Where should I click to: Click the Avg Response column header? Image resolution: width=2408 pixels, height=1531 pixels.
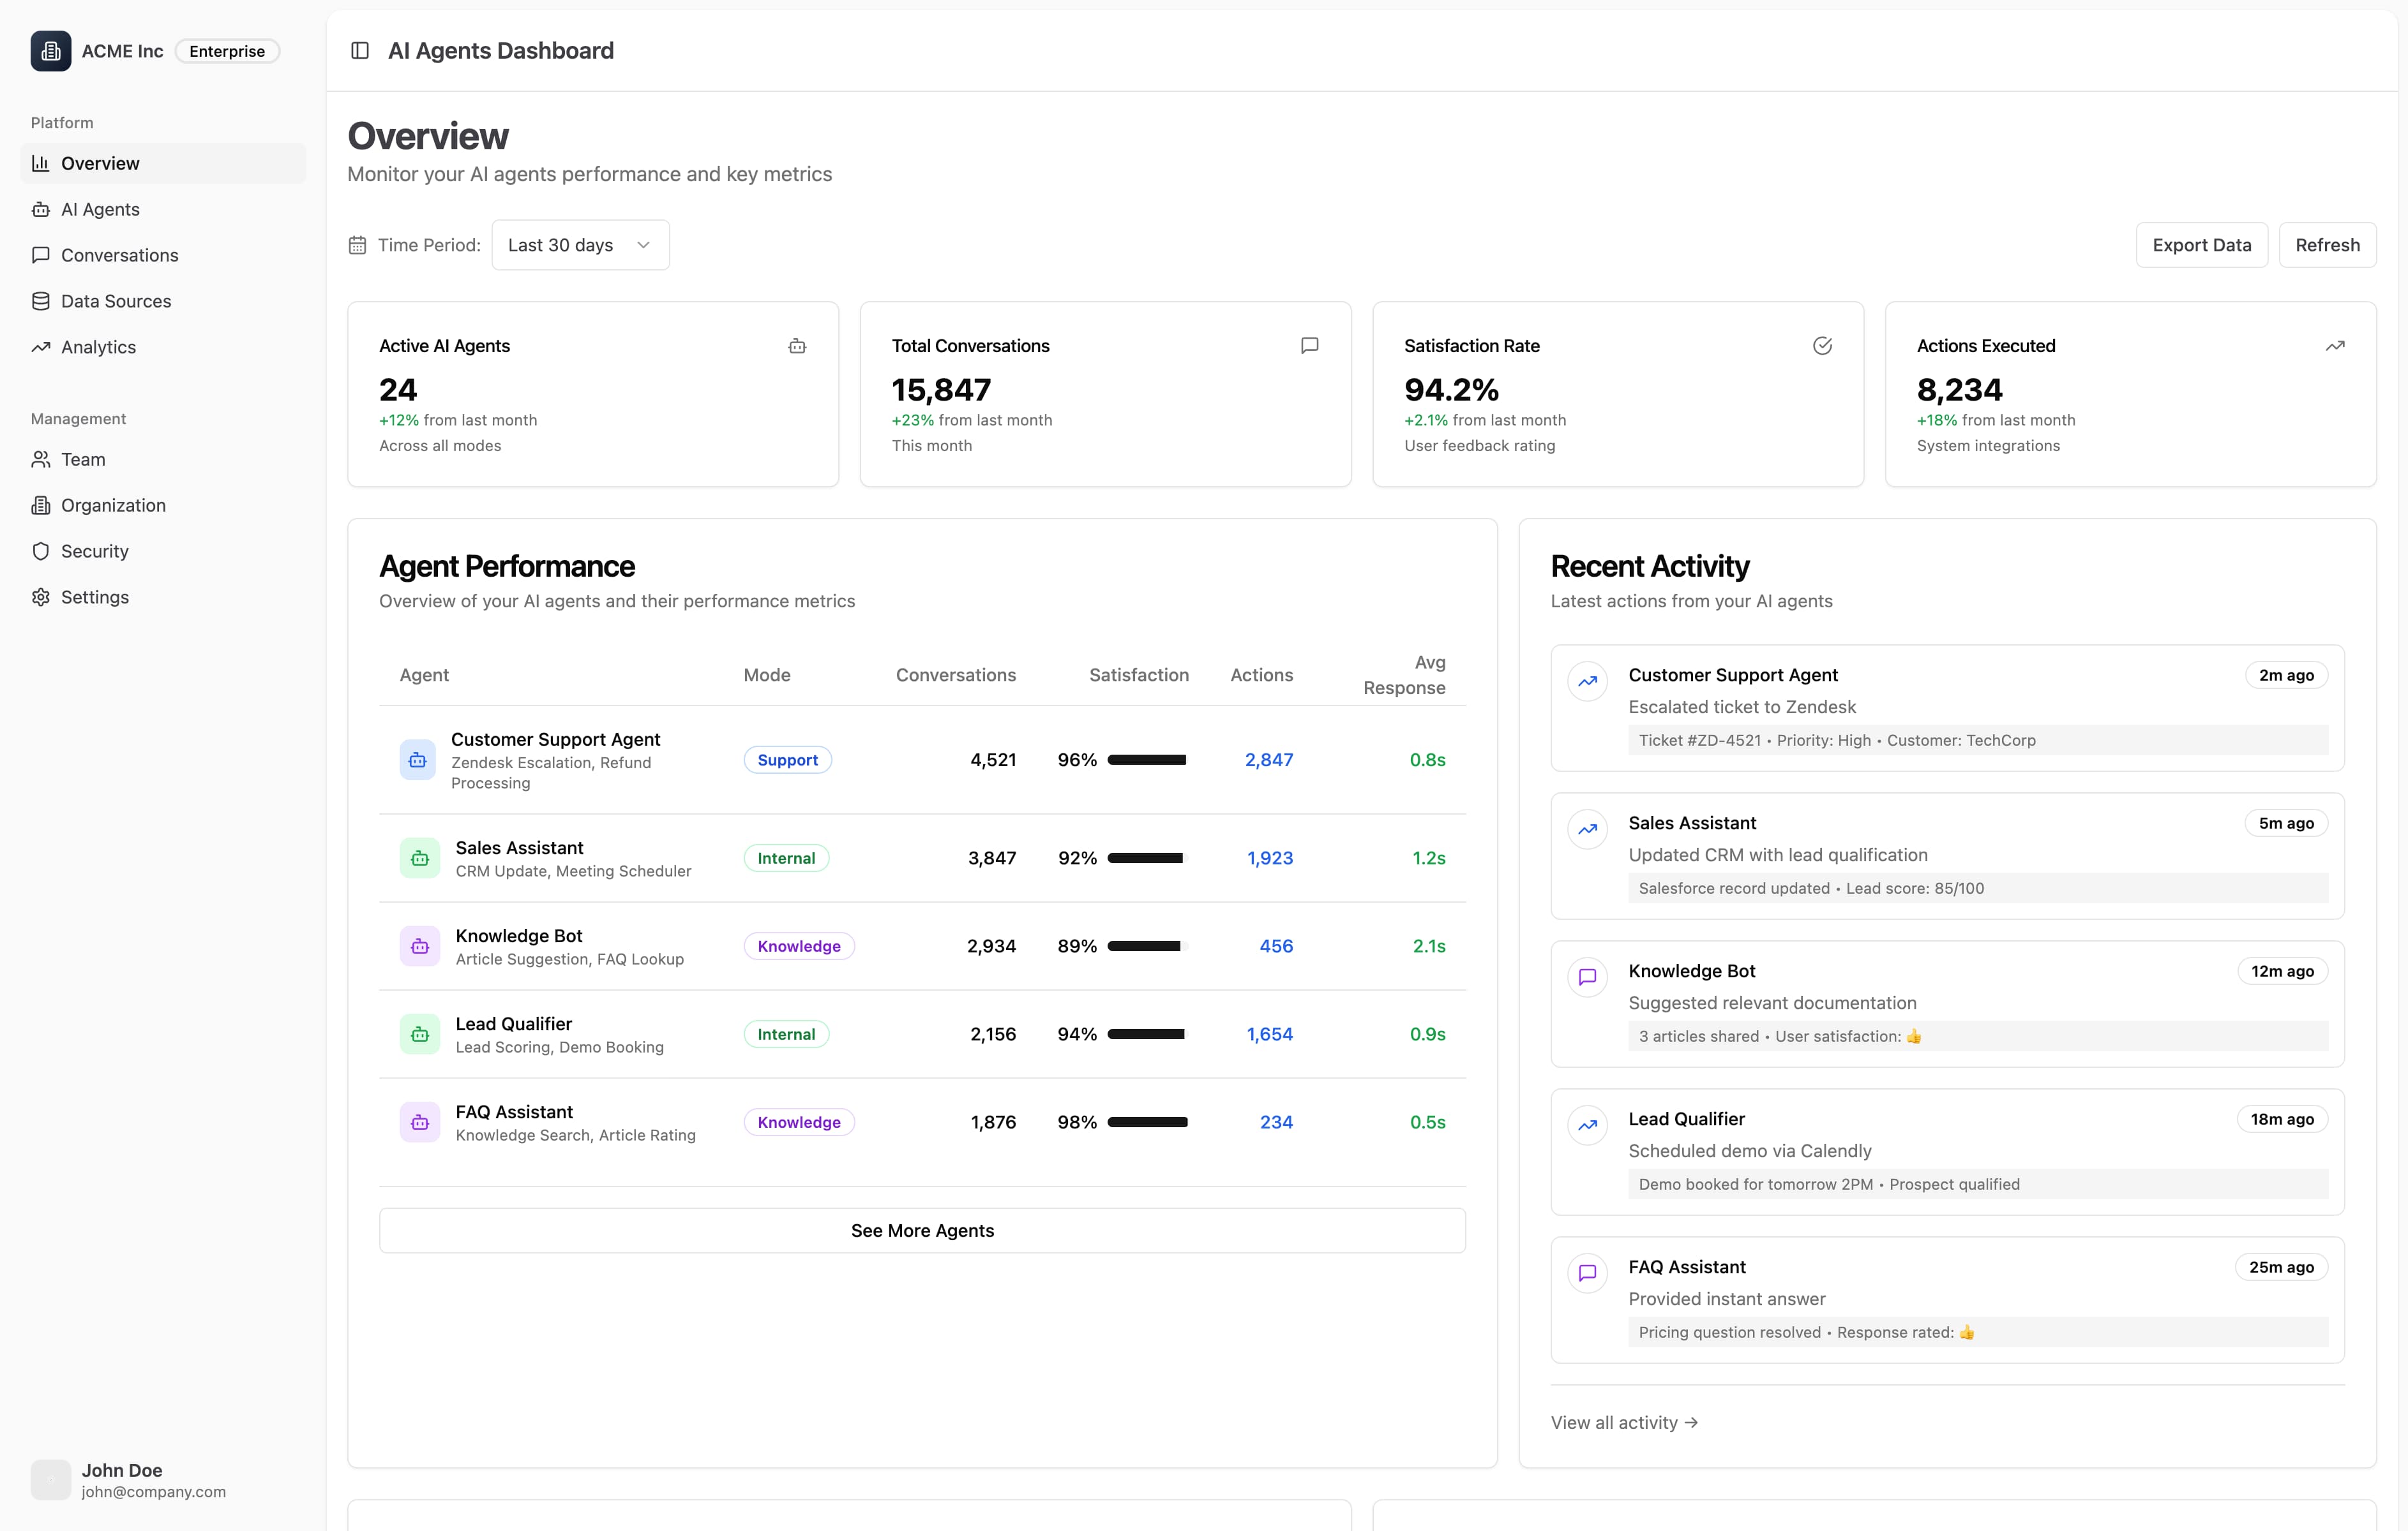click(x=1404, y=674)
